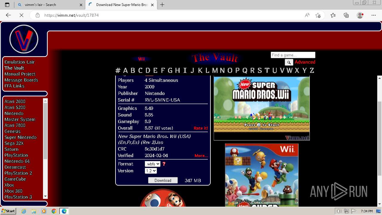Click the console list up scroll arrow
The image size is (382, 215).
pyautogui.click(x=45, y=101)
